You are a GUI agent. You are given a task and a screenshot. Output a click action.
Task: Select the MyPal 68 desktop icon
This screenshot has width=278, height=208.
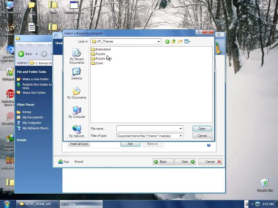pyautogui.click(x=11, y=30)
